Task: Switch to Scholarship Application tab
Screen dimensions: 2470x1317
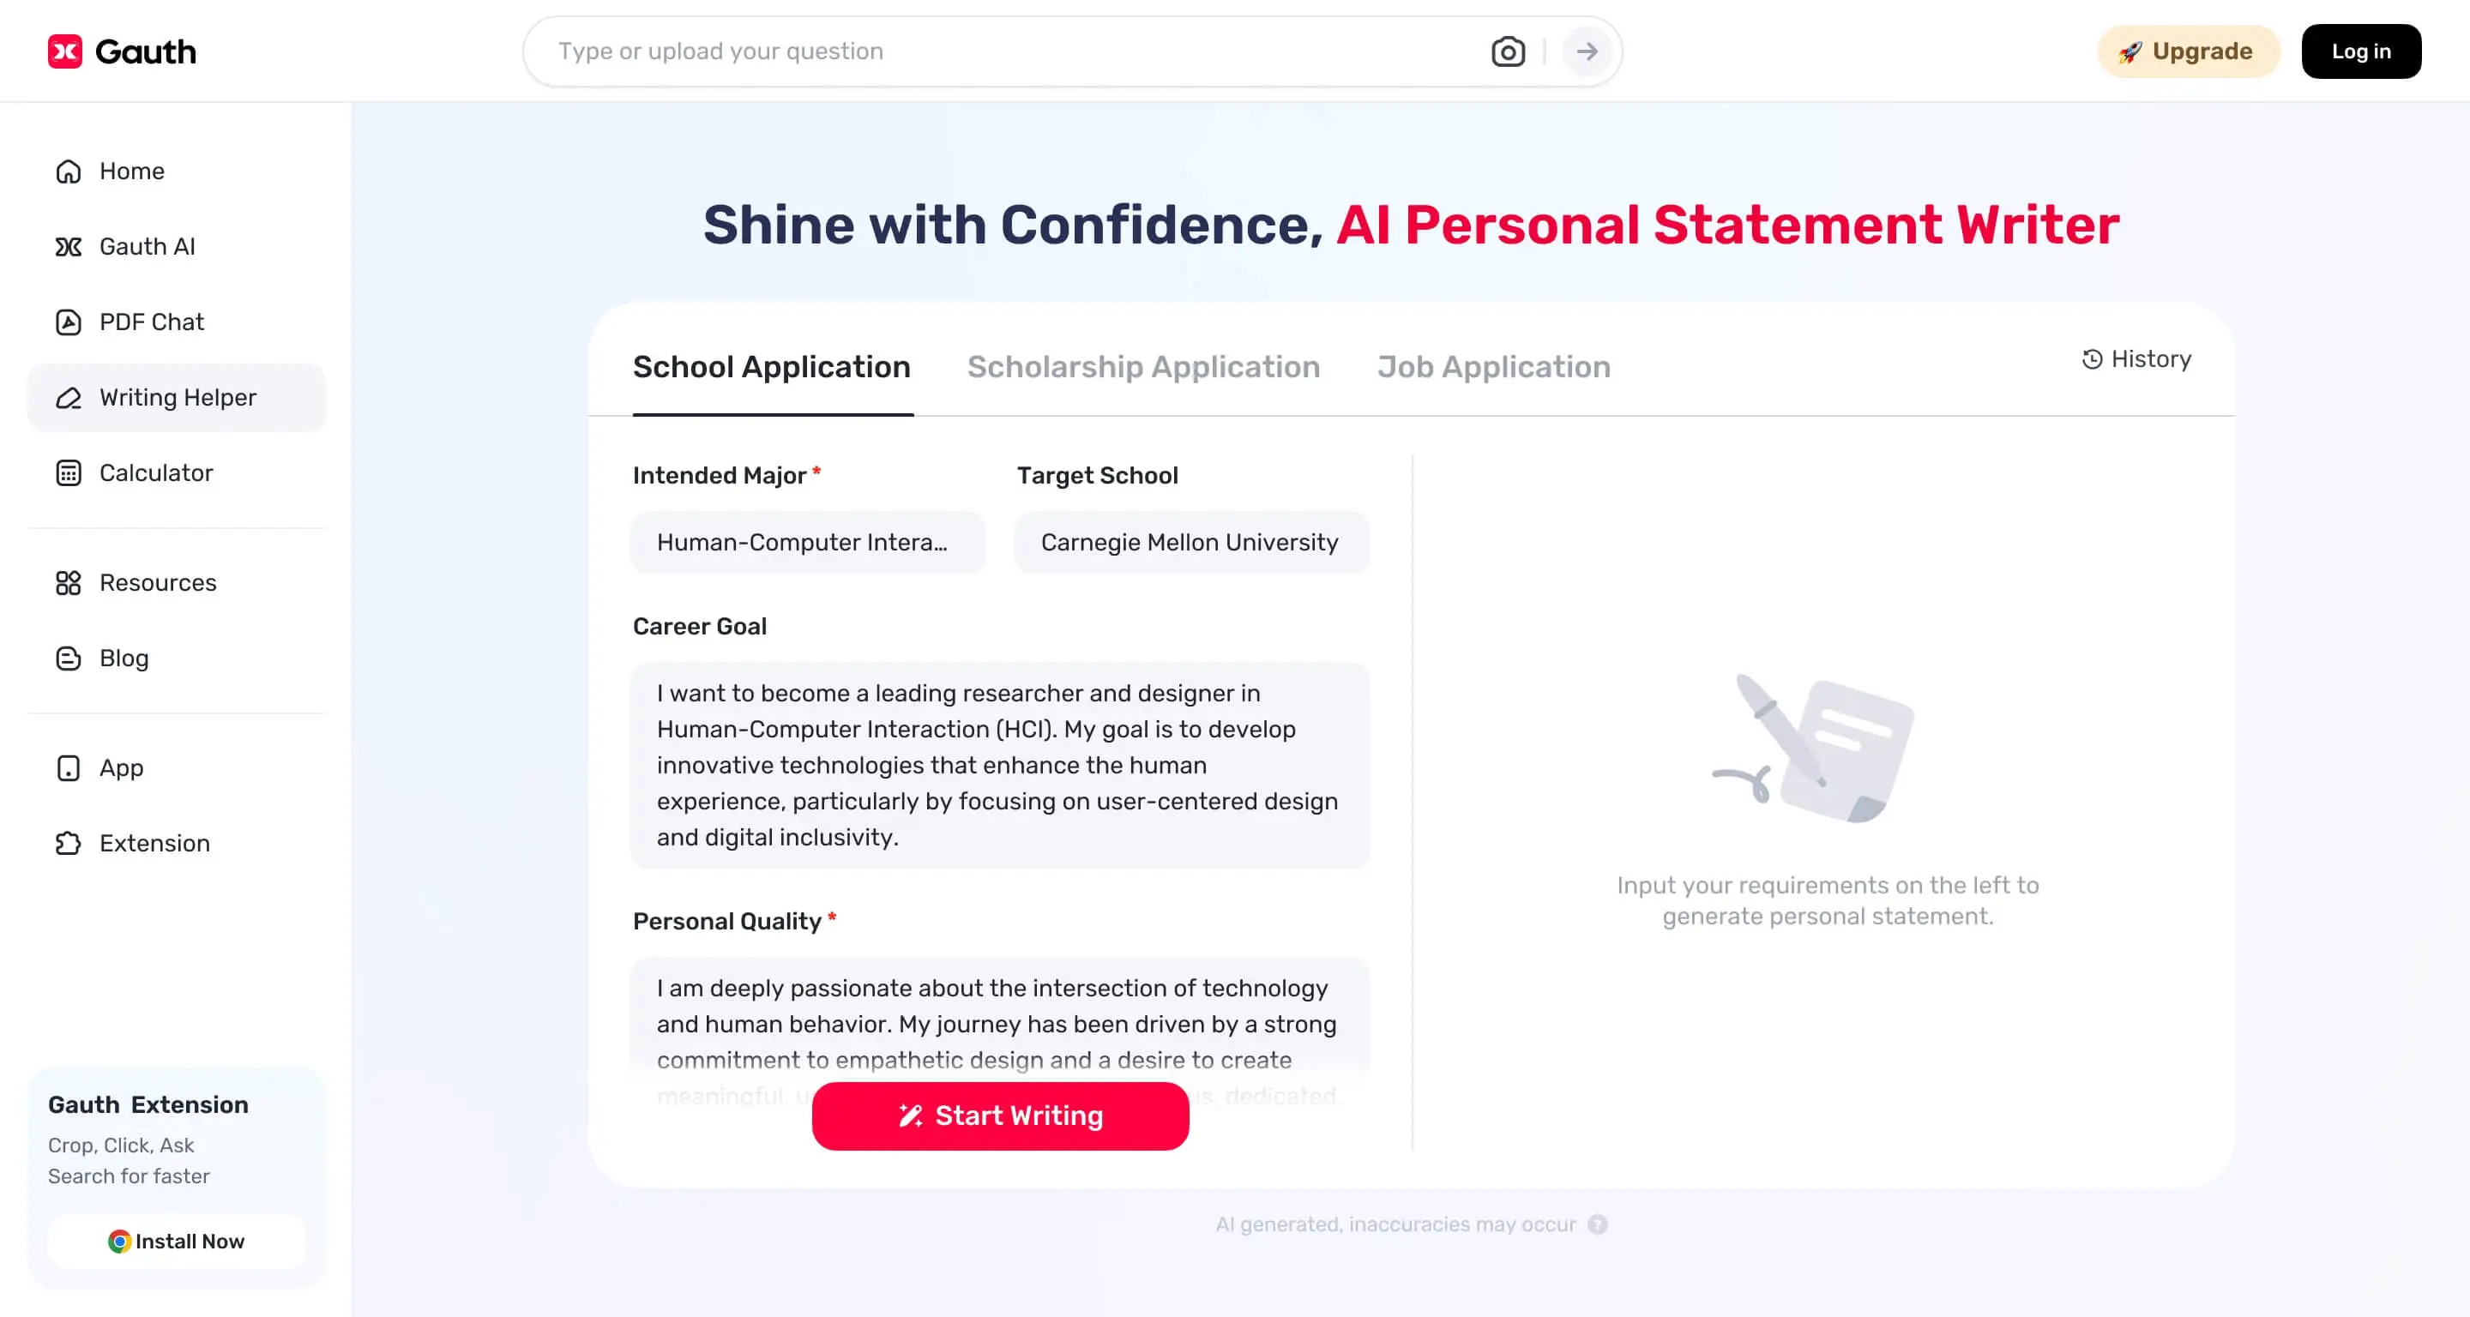Action: (1143, 366)
